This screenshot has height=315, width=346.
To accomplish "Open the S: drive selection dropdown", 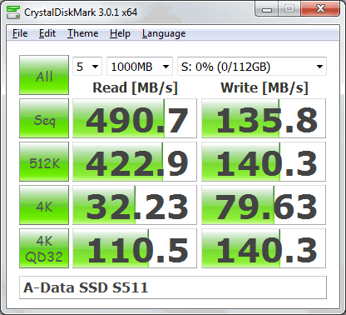I will [x=252, y=67].
